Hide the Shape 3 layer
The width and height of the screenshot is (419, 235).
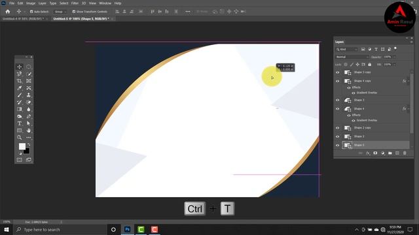point(338,100)
